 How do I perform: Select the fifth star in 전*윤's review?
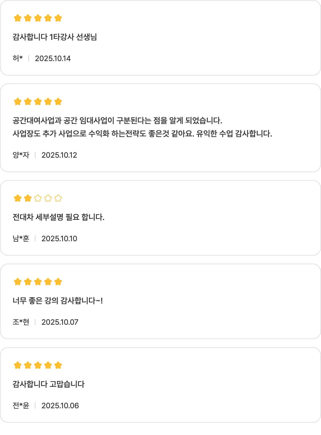coord(58,365)
